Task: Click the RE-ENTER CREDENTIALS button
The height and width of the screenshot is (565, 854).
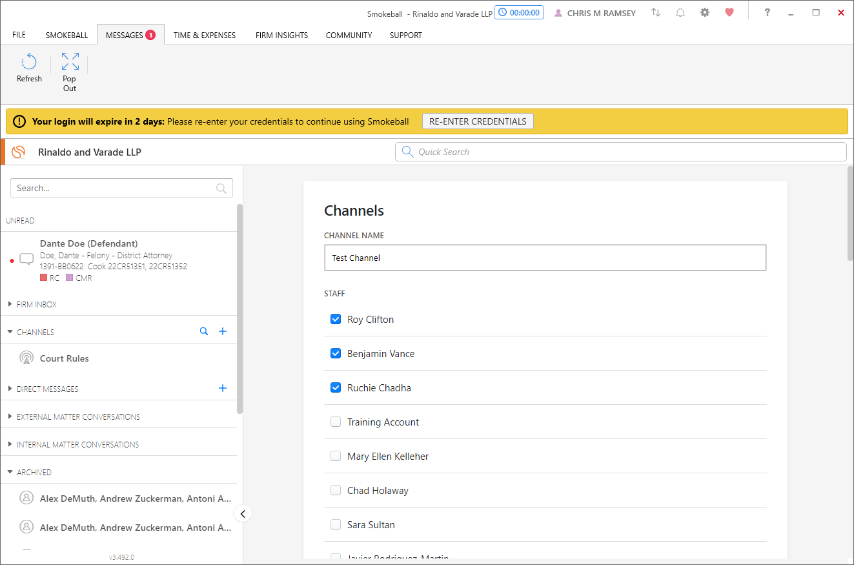Action: [x=478, y=121]
